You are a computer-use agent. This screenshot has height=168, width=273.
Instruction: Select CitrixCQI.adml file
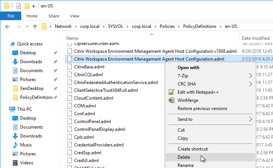88,75
